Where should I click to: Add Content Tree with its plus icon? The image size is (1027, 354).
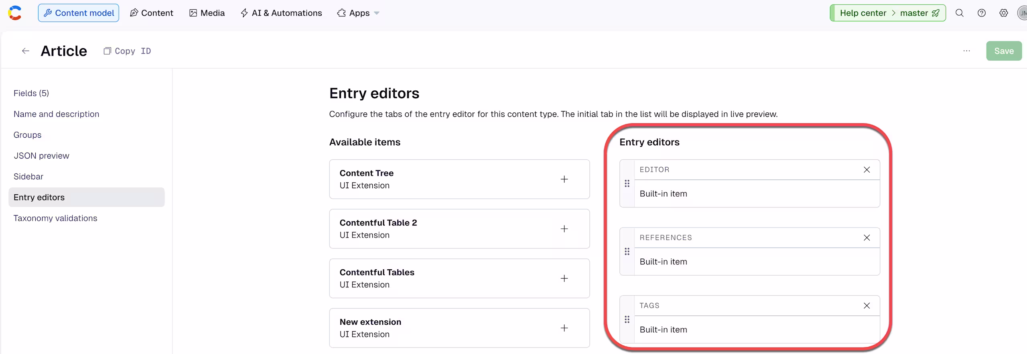click(x=564, y=179)
